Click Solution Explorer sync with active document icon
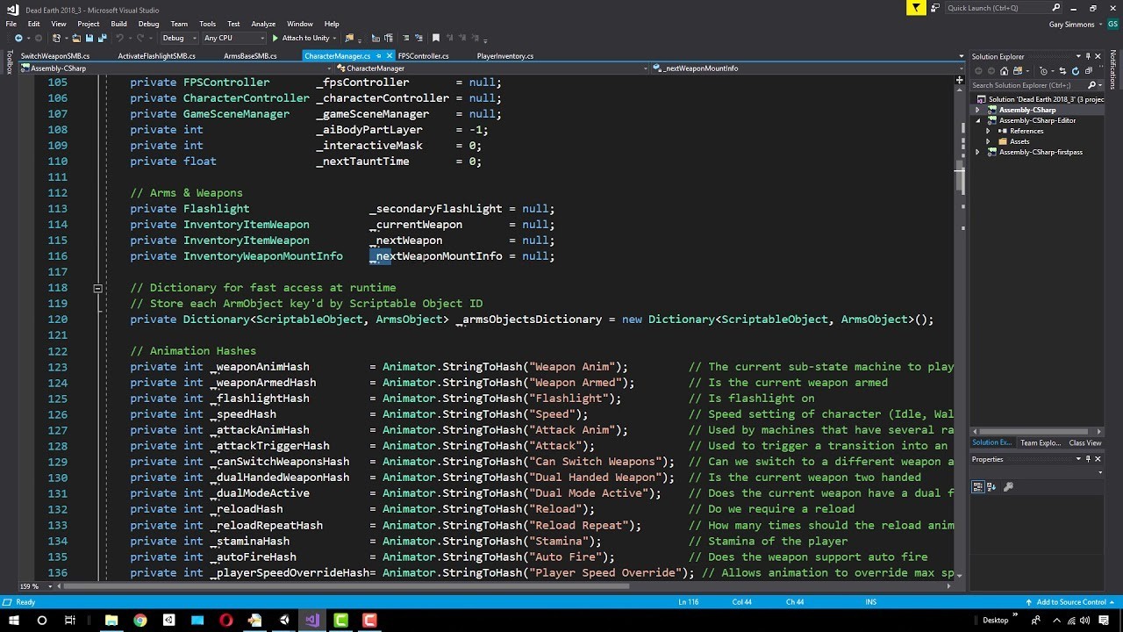1123x632 pixels. point(1062,71)
